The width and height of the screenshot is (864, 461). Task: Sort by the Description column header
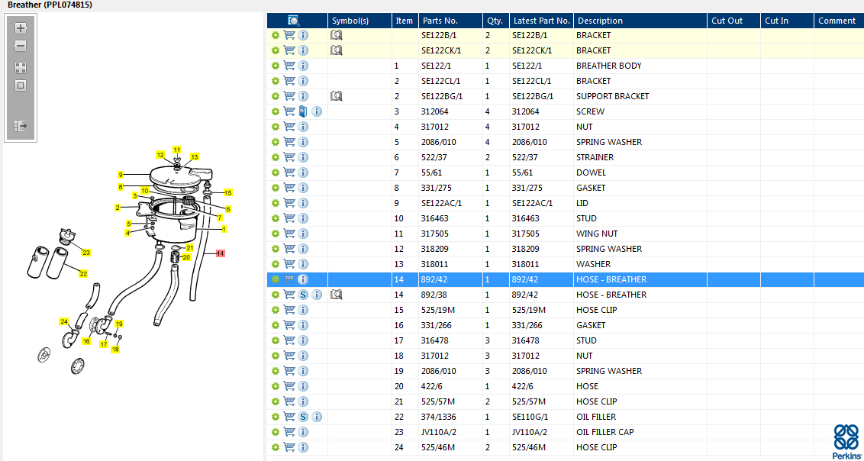[x=640, y=21]
